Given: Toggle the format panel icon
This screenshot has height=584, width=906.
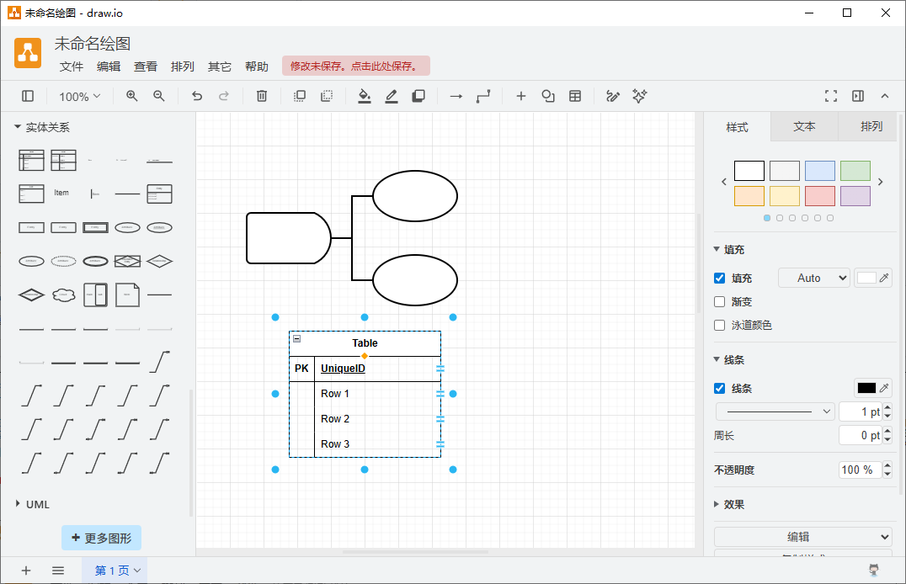Looking at the screenshot, I should coord(858,96).
